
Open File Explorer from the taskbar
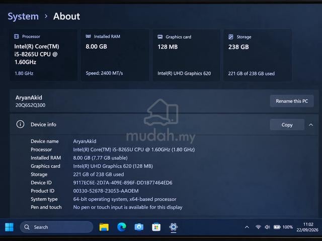[104, 227]
